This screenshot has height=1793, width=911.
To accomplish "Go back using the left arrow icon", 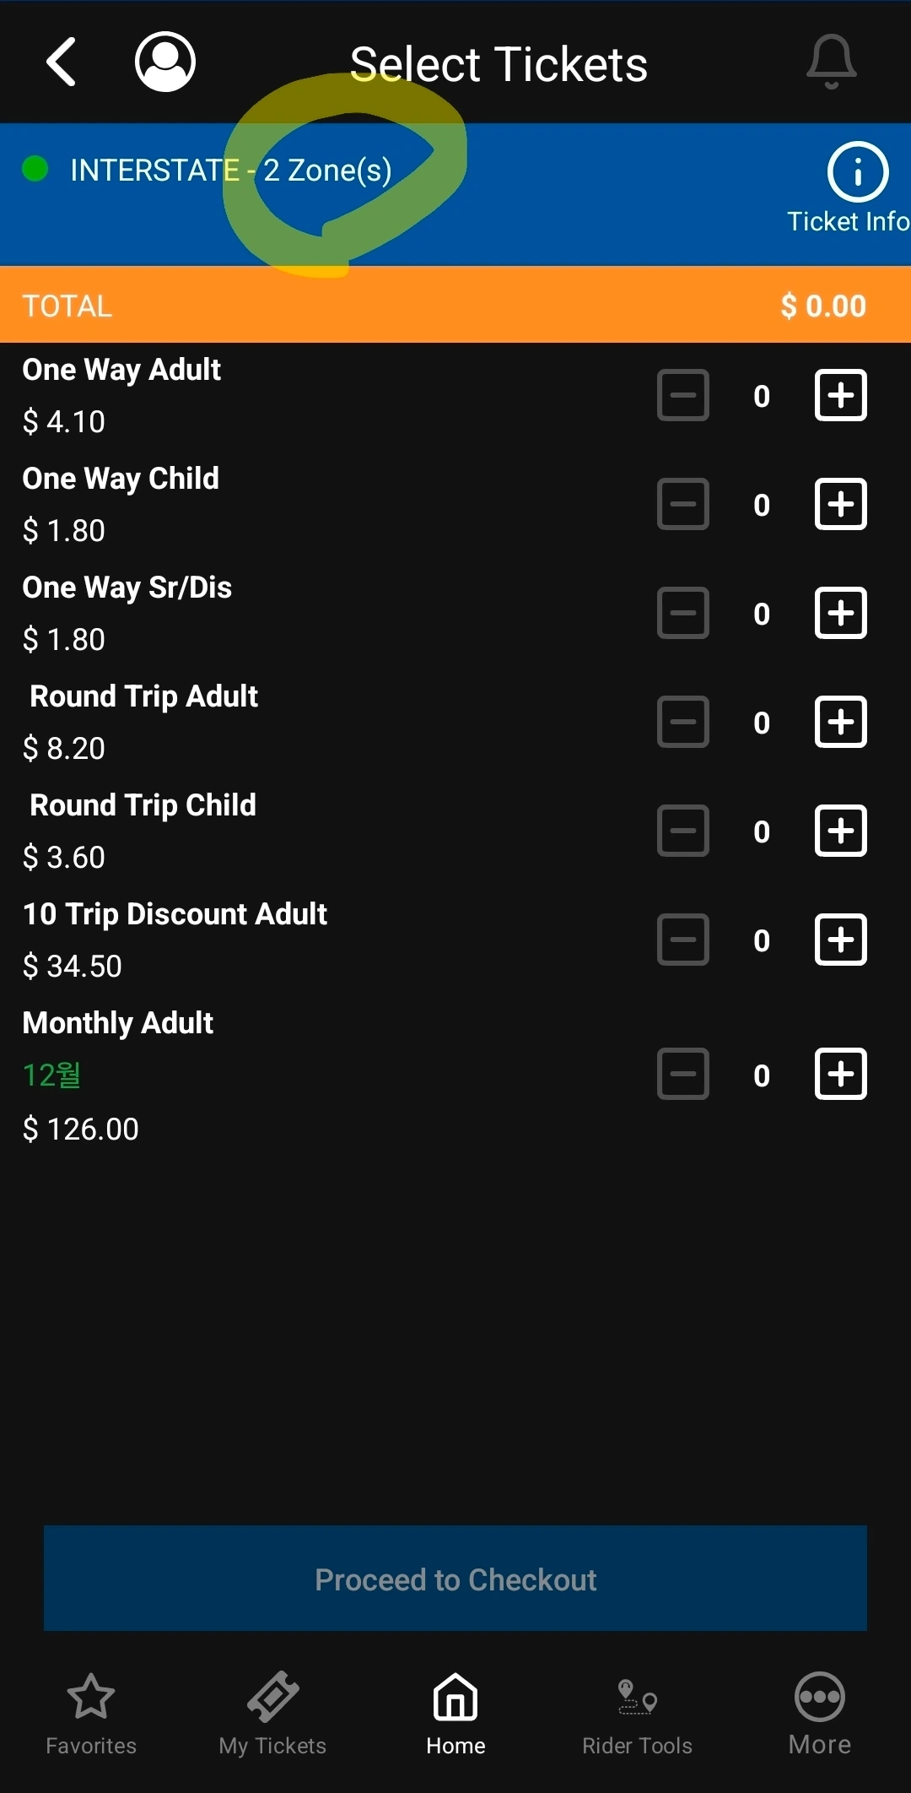I will coord(62,62).
